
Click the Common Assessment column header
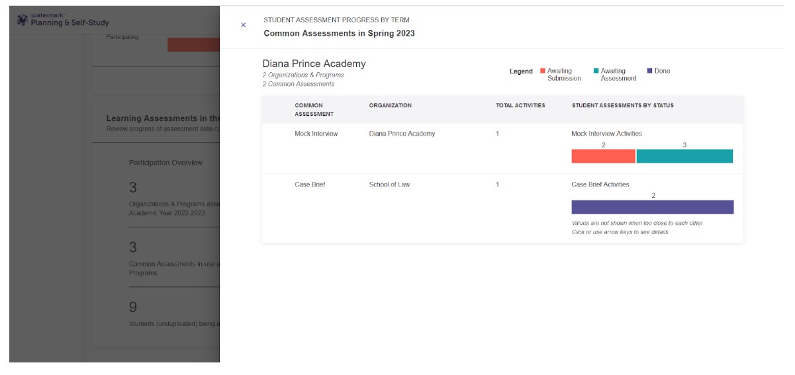[x=314, y=110]
